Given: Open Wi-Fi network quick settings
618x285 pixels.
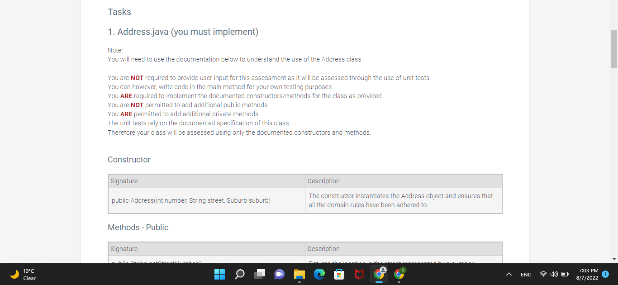Looking at the screenshot, I should pyautogui.click(x=543, y=275).
